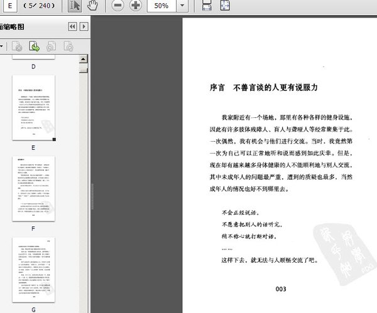Click the heading 序言 不善言谈的人更有说服力
This screenshot has height=313, width=377.
click(x=263, y=87)
